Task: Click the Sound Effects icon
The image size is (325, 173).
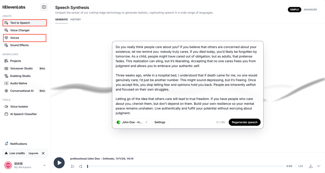Action: 6,45
